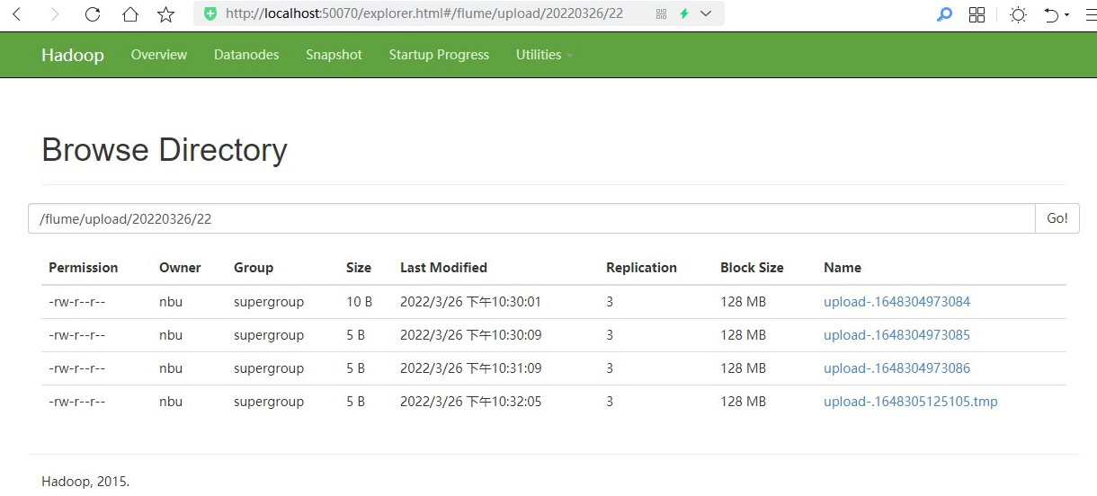Bookmark page with the star icon
The height and width of the screenshot is (496, 1097).
(165, 14)
